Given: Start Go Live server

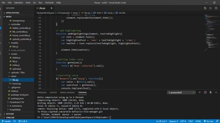Looking at the screenshot, I should (x=209, y=121).
